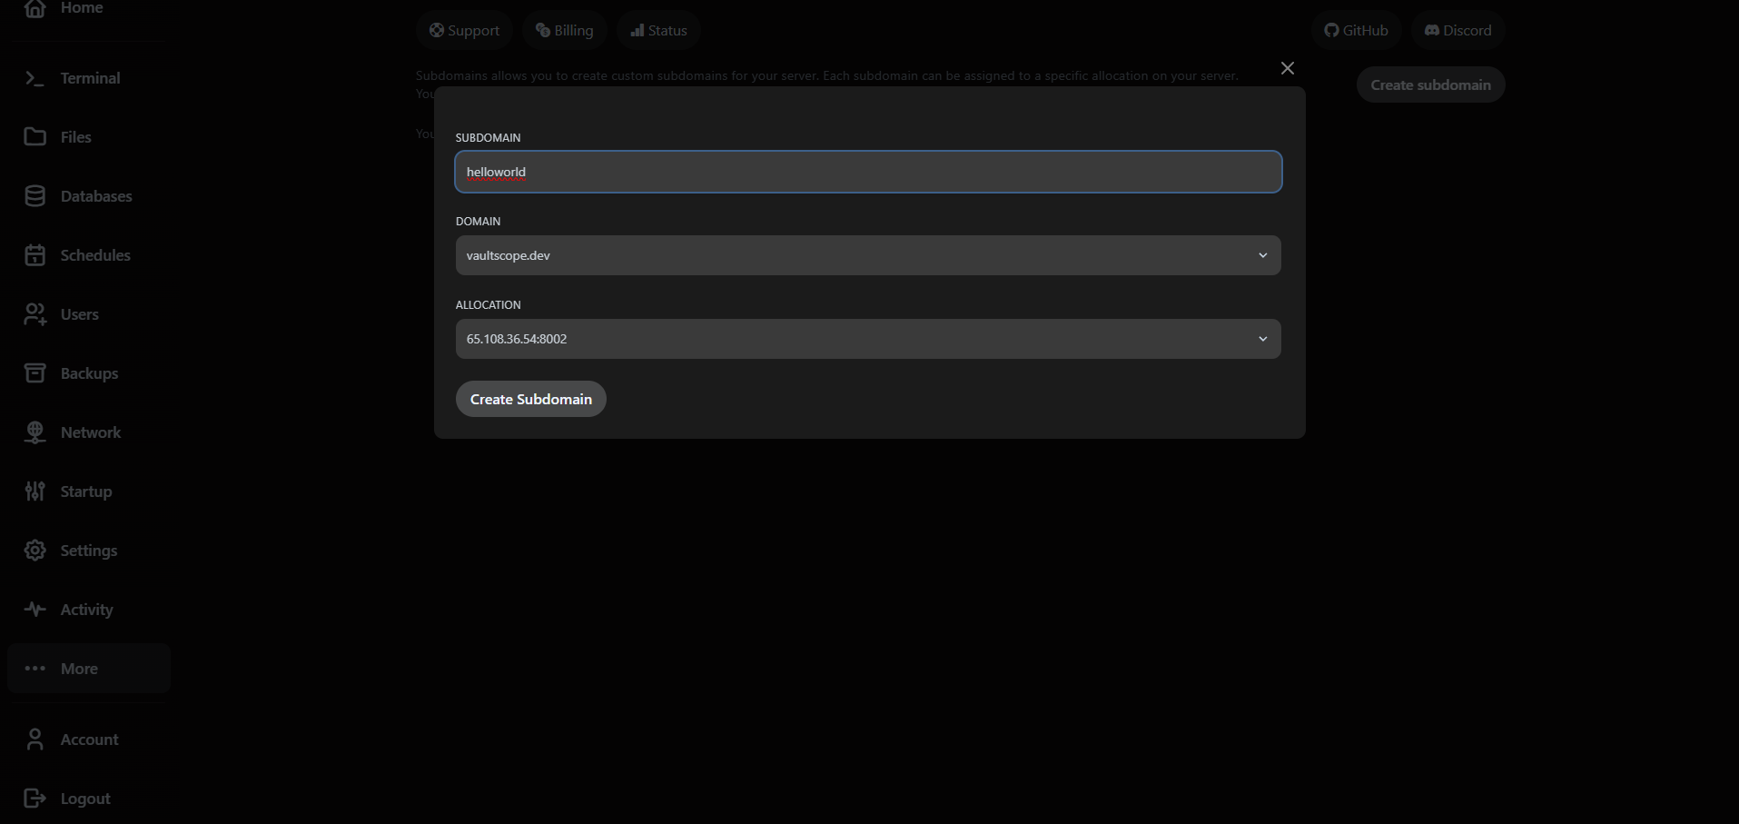Open the Activity log

86,610
